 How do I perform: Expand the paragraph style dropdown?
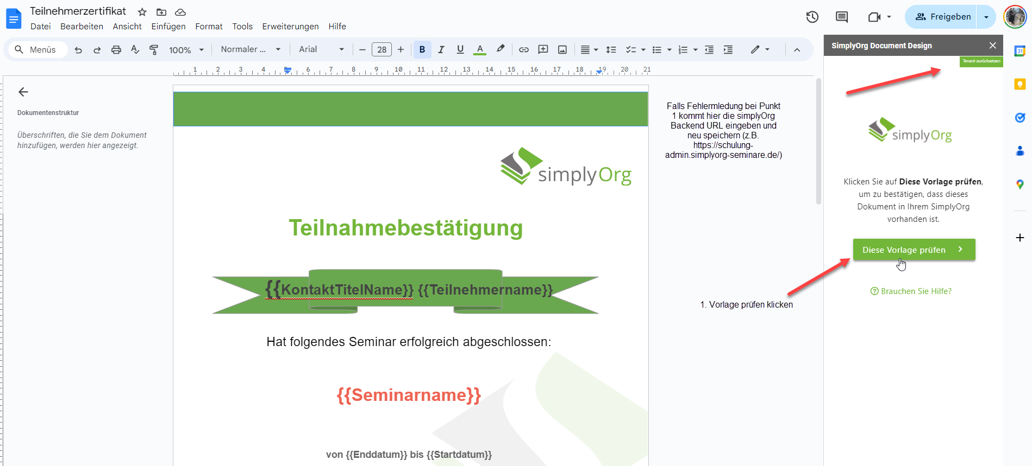(x=251, y=49)
